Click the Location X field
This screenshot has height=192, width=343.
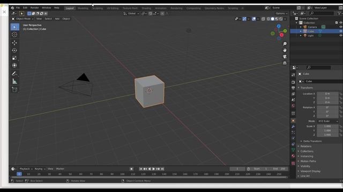(x=327, y=94)
